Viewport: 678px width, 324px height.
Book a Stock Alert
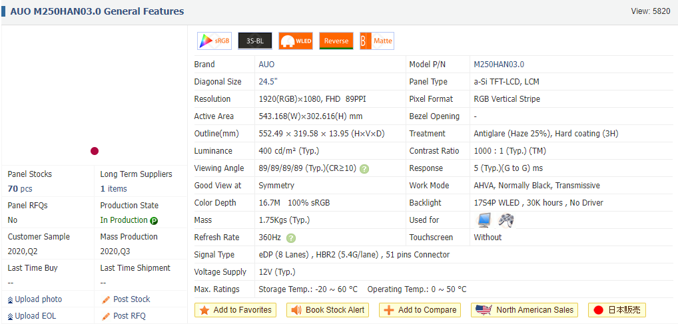tap(327, 310)
